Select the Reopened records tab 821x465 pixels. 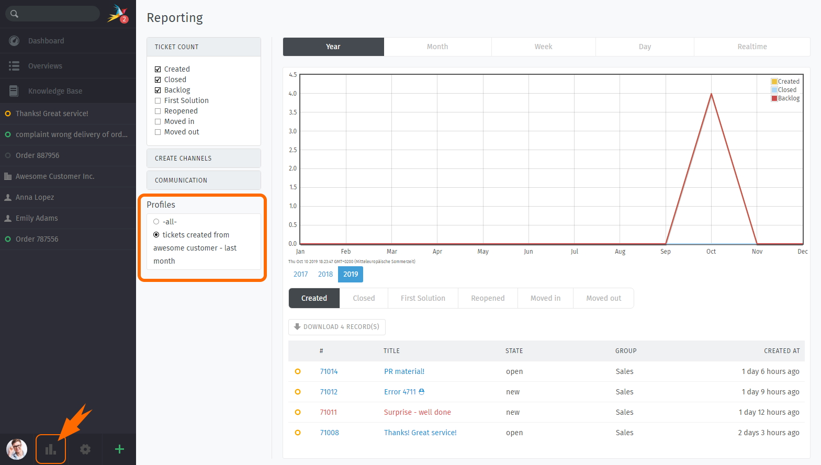[488, 298]
